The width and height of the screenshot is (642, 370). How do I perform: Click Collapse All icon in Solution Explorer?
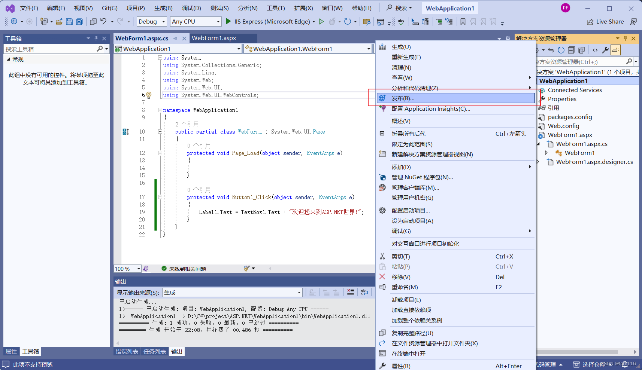[571, 50]
